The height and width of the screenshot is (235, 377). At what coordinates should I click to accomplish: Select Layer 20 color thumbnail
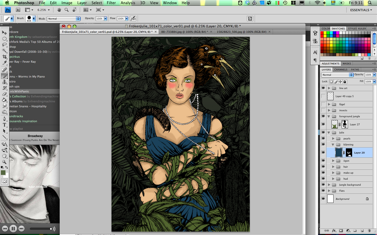coord(339,152)
